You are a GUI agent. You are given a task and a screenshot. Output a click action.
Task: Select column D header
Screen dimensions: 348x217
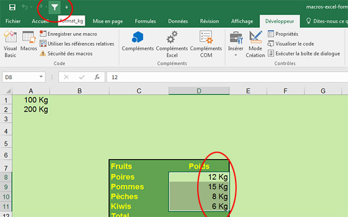(x=199, y=91)
